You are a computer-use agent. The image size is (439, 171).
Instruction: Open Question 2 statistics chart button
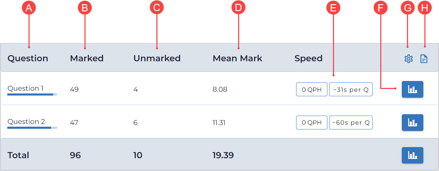pyautogui.click(x=412, y=123)
